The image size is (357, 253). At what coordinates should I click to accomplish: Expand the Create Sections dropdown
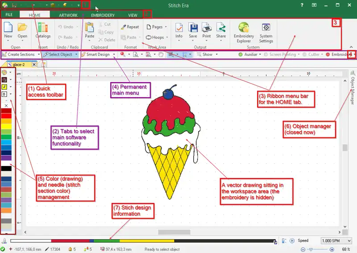(x=39, y=54)
